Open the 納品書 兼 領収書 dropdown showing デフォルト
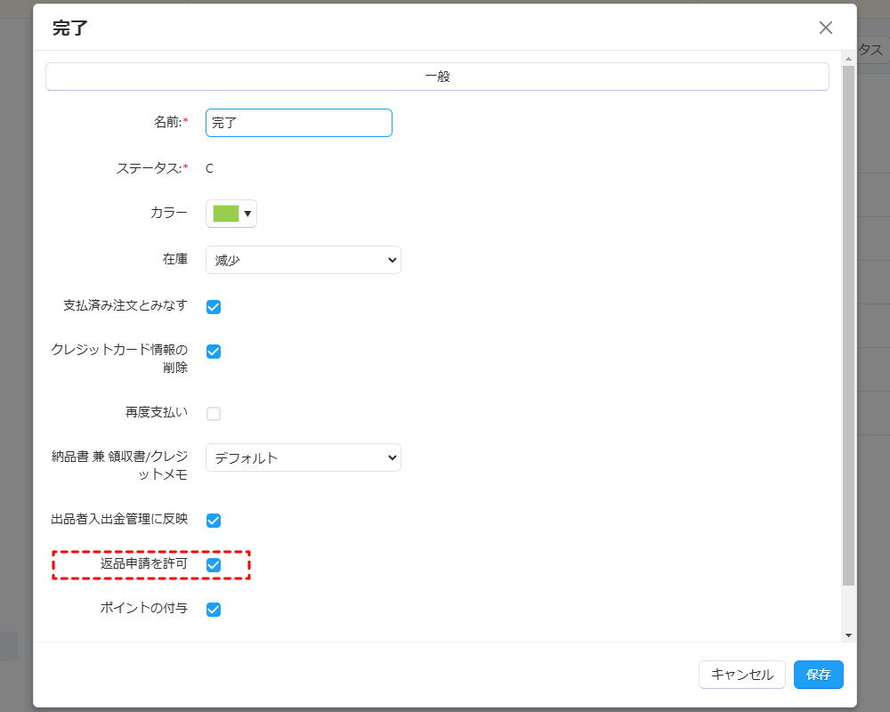 coord(303,457)
